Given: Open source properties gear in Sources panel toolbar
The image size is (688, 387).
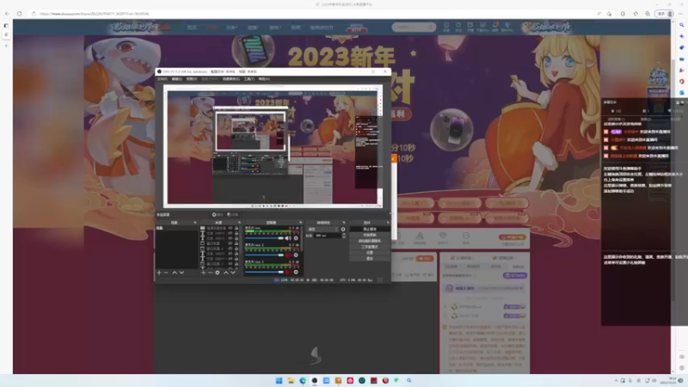Looking at the screenshot, I should 218,273.
